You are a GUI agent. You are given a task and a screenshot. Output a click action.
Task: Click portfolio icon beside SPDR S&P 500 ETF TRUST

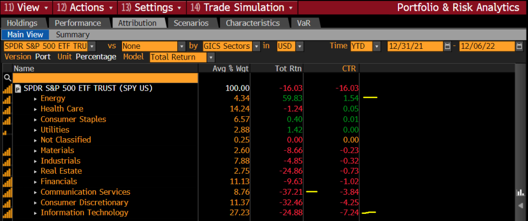[18, 89]
